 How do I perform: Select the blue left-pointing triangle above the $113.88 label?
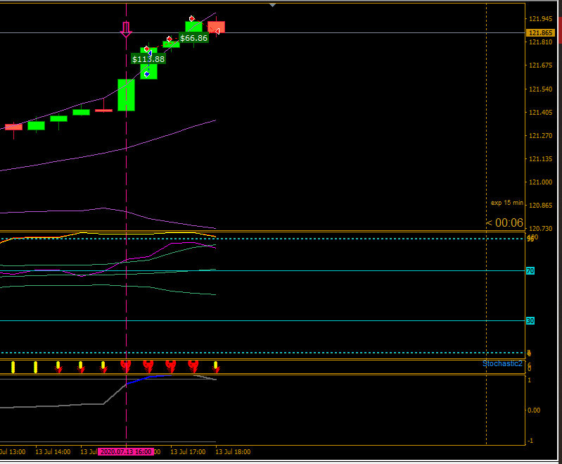coord(150,53)
